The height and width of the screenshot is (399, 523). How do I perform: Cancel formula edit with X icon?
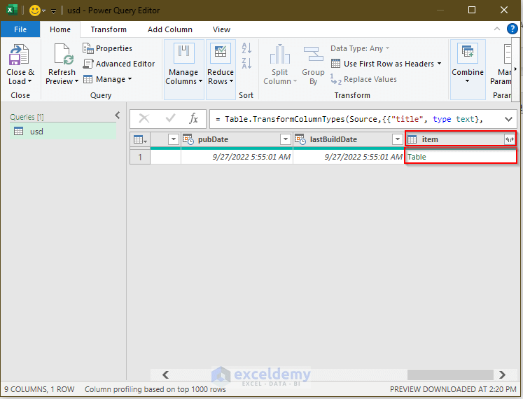[x=144, y=118]
